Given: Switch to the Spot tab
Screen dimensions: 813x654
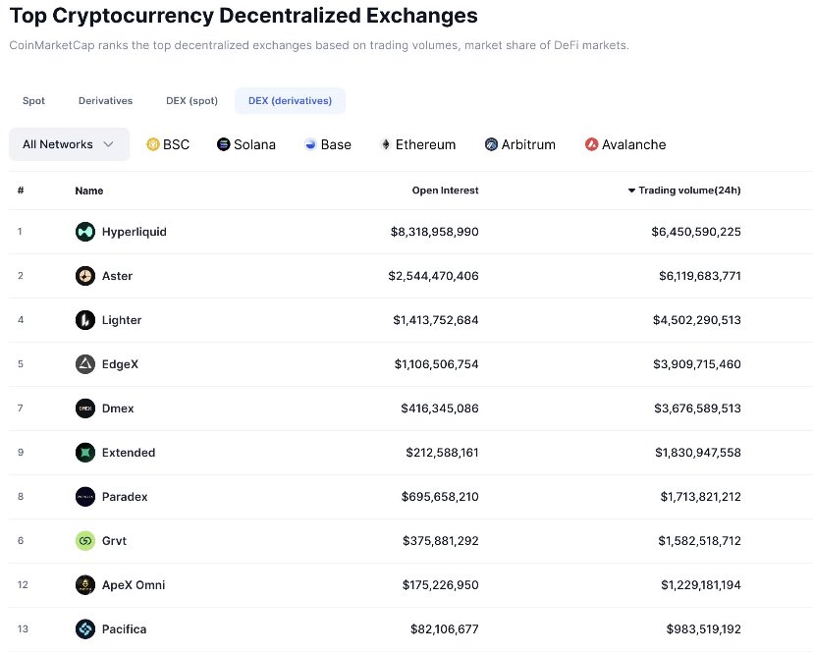Looking at the screenshot, I should click(33, 100).
